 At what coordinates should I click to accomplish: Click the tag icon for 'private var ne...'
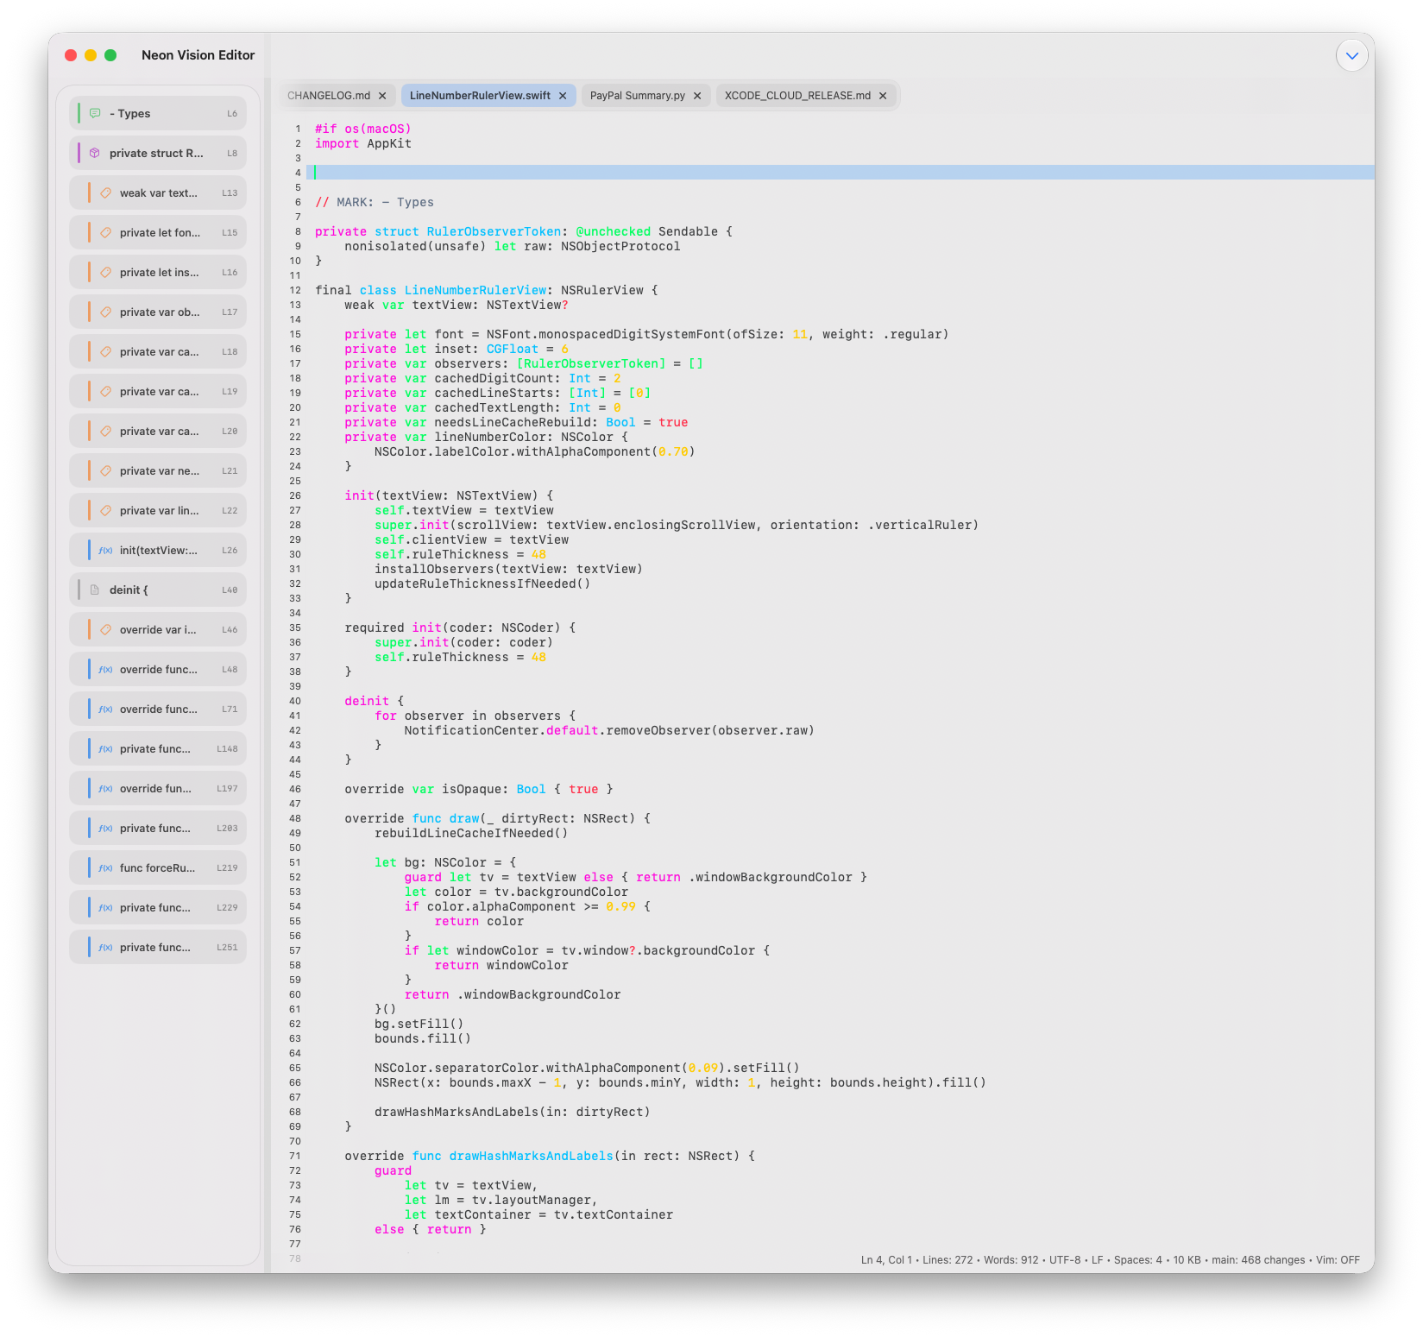point(105,470)
